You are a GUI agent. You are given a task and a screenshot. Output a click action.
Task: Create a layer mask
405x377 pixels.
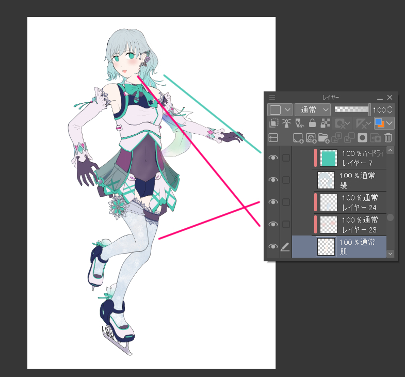pyautogui.click(x=362, y=138)
